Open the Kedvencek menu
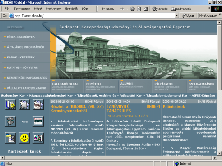The image size is (222, 166). [54, 9]
